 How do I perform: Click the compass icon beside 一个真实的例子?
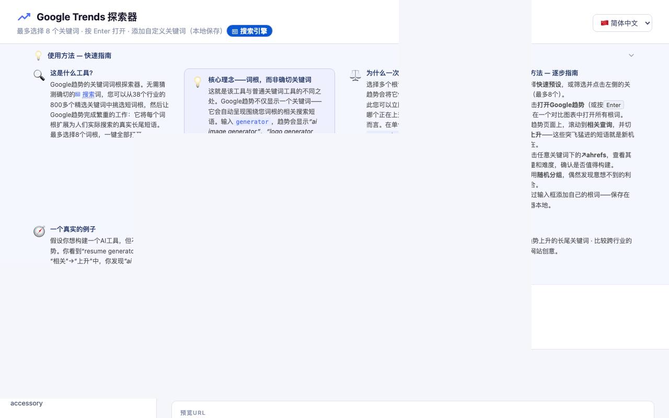point(39,231)
